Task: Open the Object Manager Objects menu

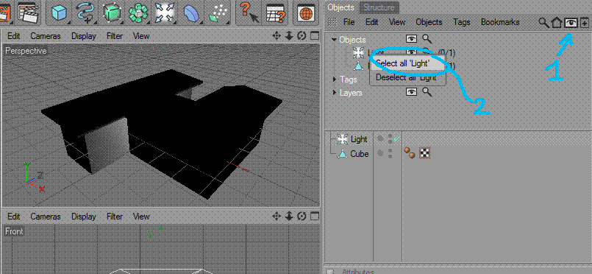Action: click(x=429, y=22)
